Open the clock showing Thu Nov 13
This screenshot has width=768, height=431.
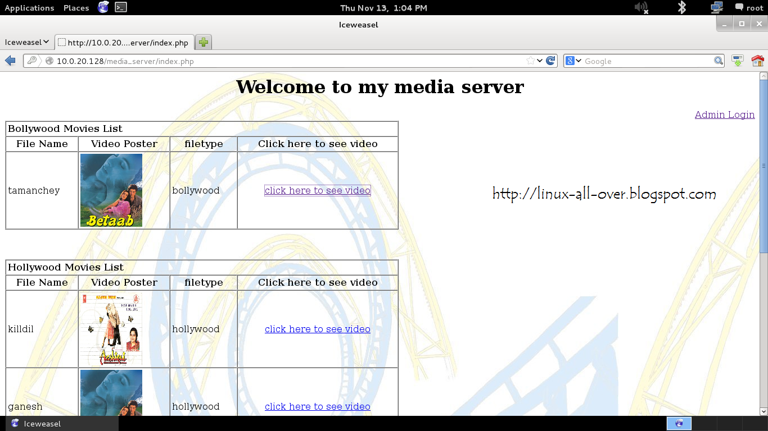[383, 8]
